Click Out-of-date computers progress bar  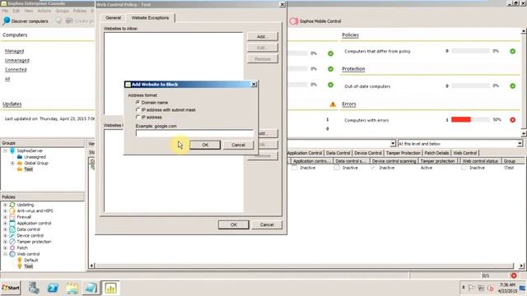470,86
